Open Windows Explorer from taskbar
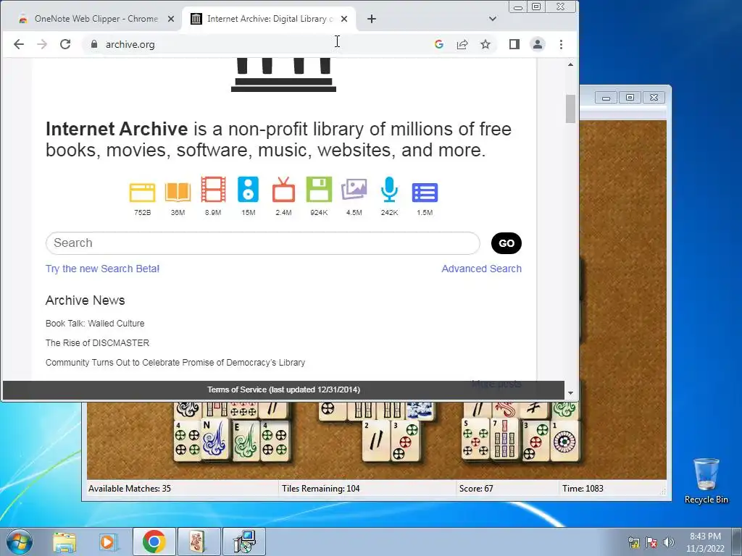 click(64, 542)
